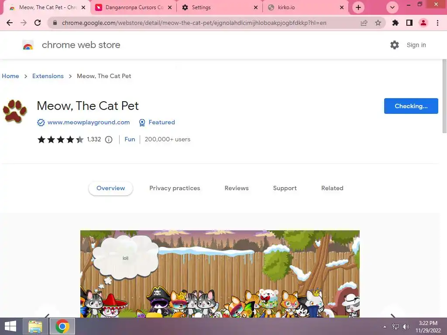Click the network tray icon
This screenshot has height=335, width=447.
[395, 327]
